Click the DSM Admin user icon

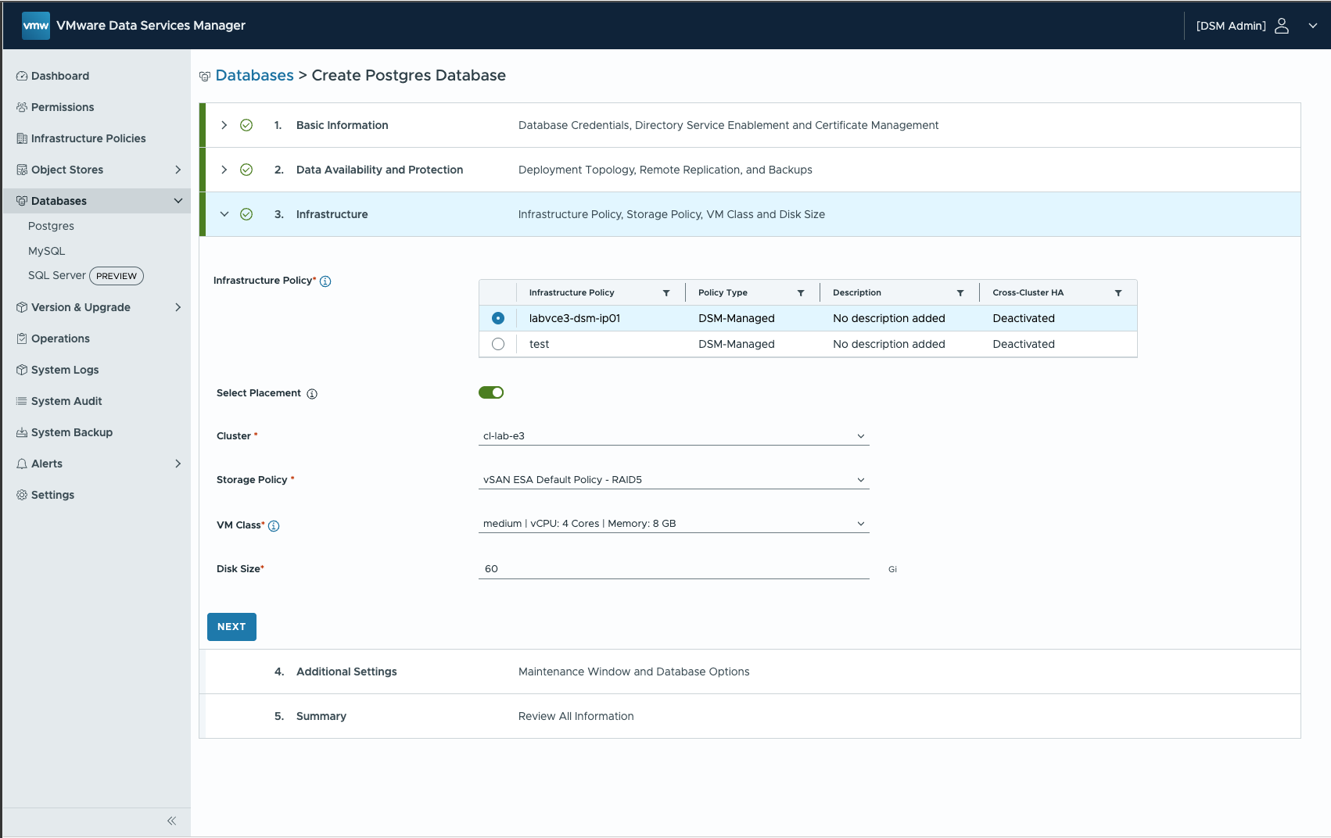(x=1281, y=26)
